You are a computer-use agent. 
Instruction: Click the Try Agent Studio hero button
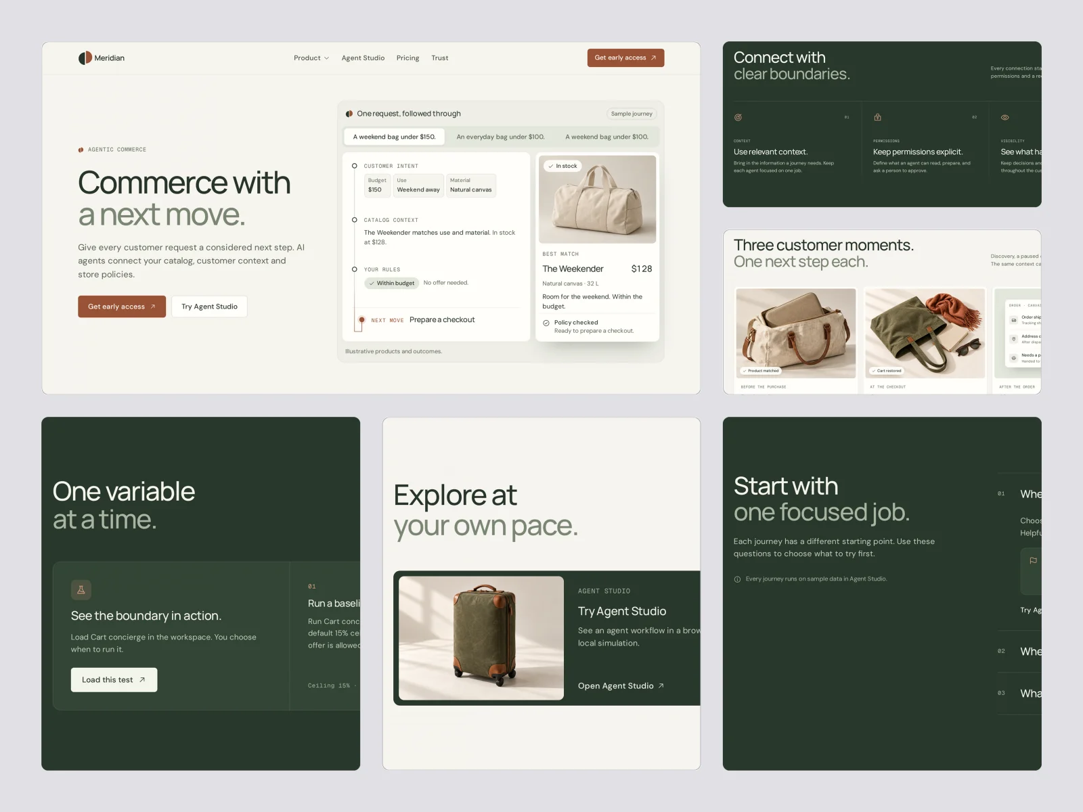(209, 307)
